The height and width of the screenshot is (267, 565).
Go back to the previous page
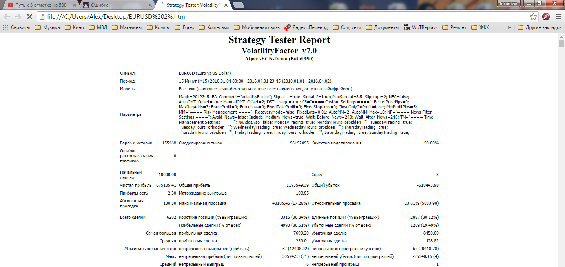click(7, 17)
